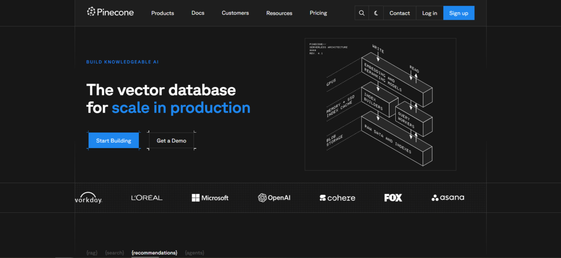
Task: Click the cohere logo
Action: 337,198
